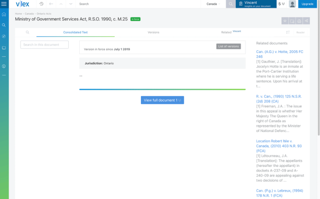This screenshot has height=199, width=320.
Task: Click the top search magnifier button
Action: [231, 4]
